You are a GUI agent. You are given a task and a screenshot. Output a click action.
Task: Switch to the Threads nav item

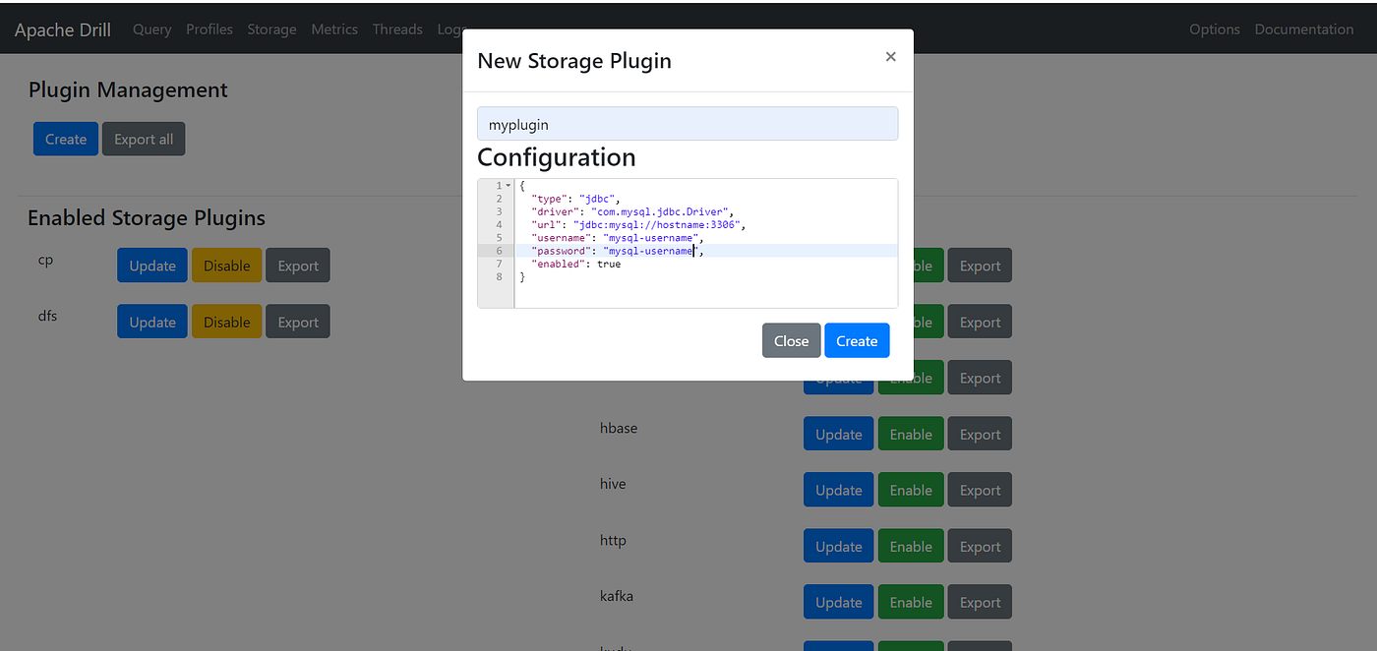[x=397, y=30]
